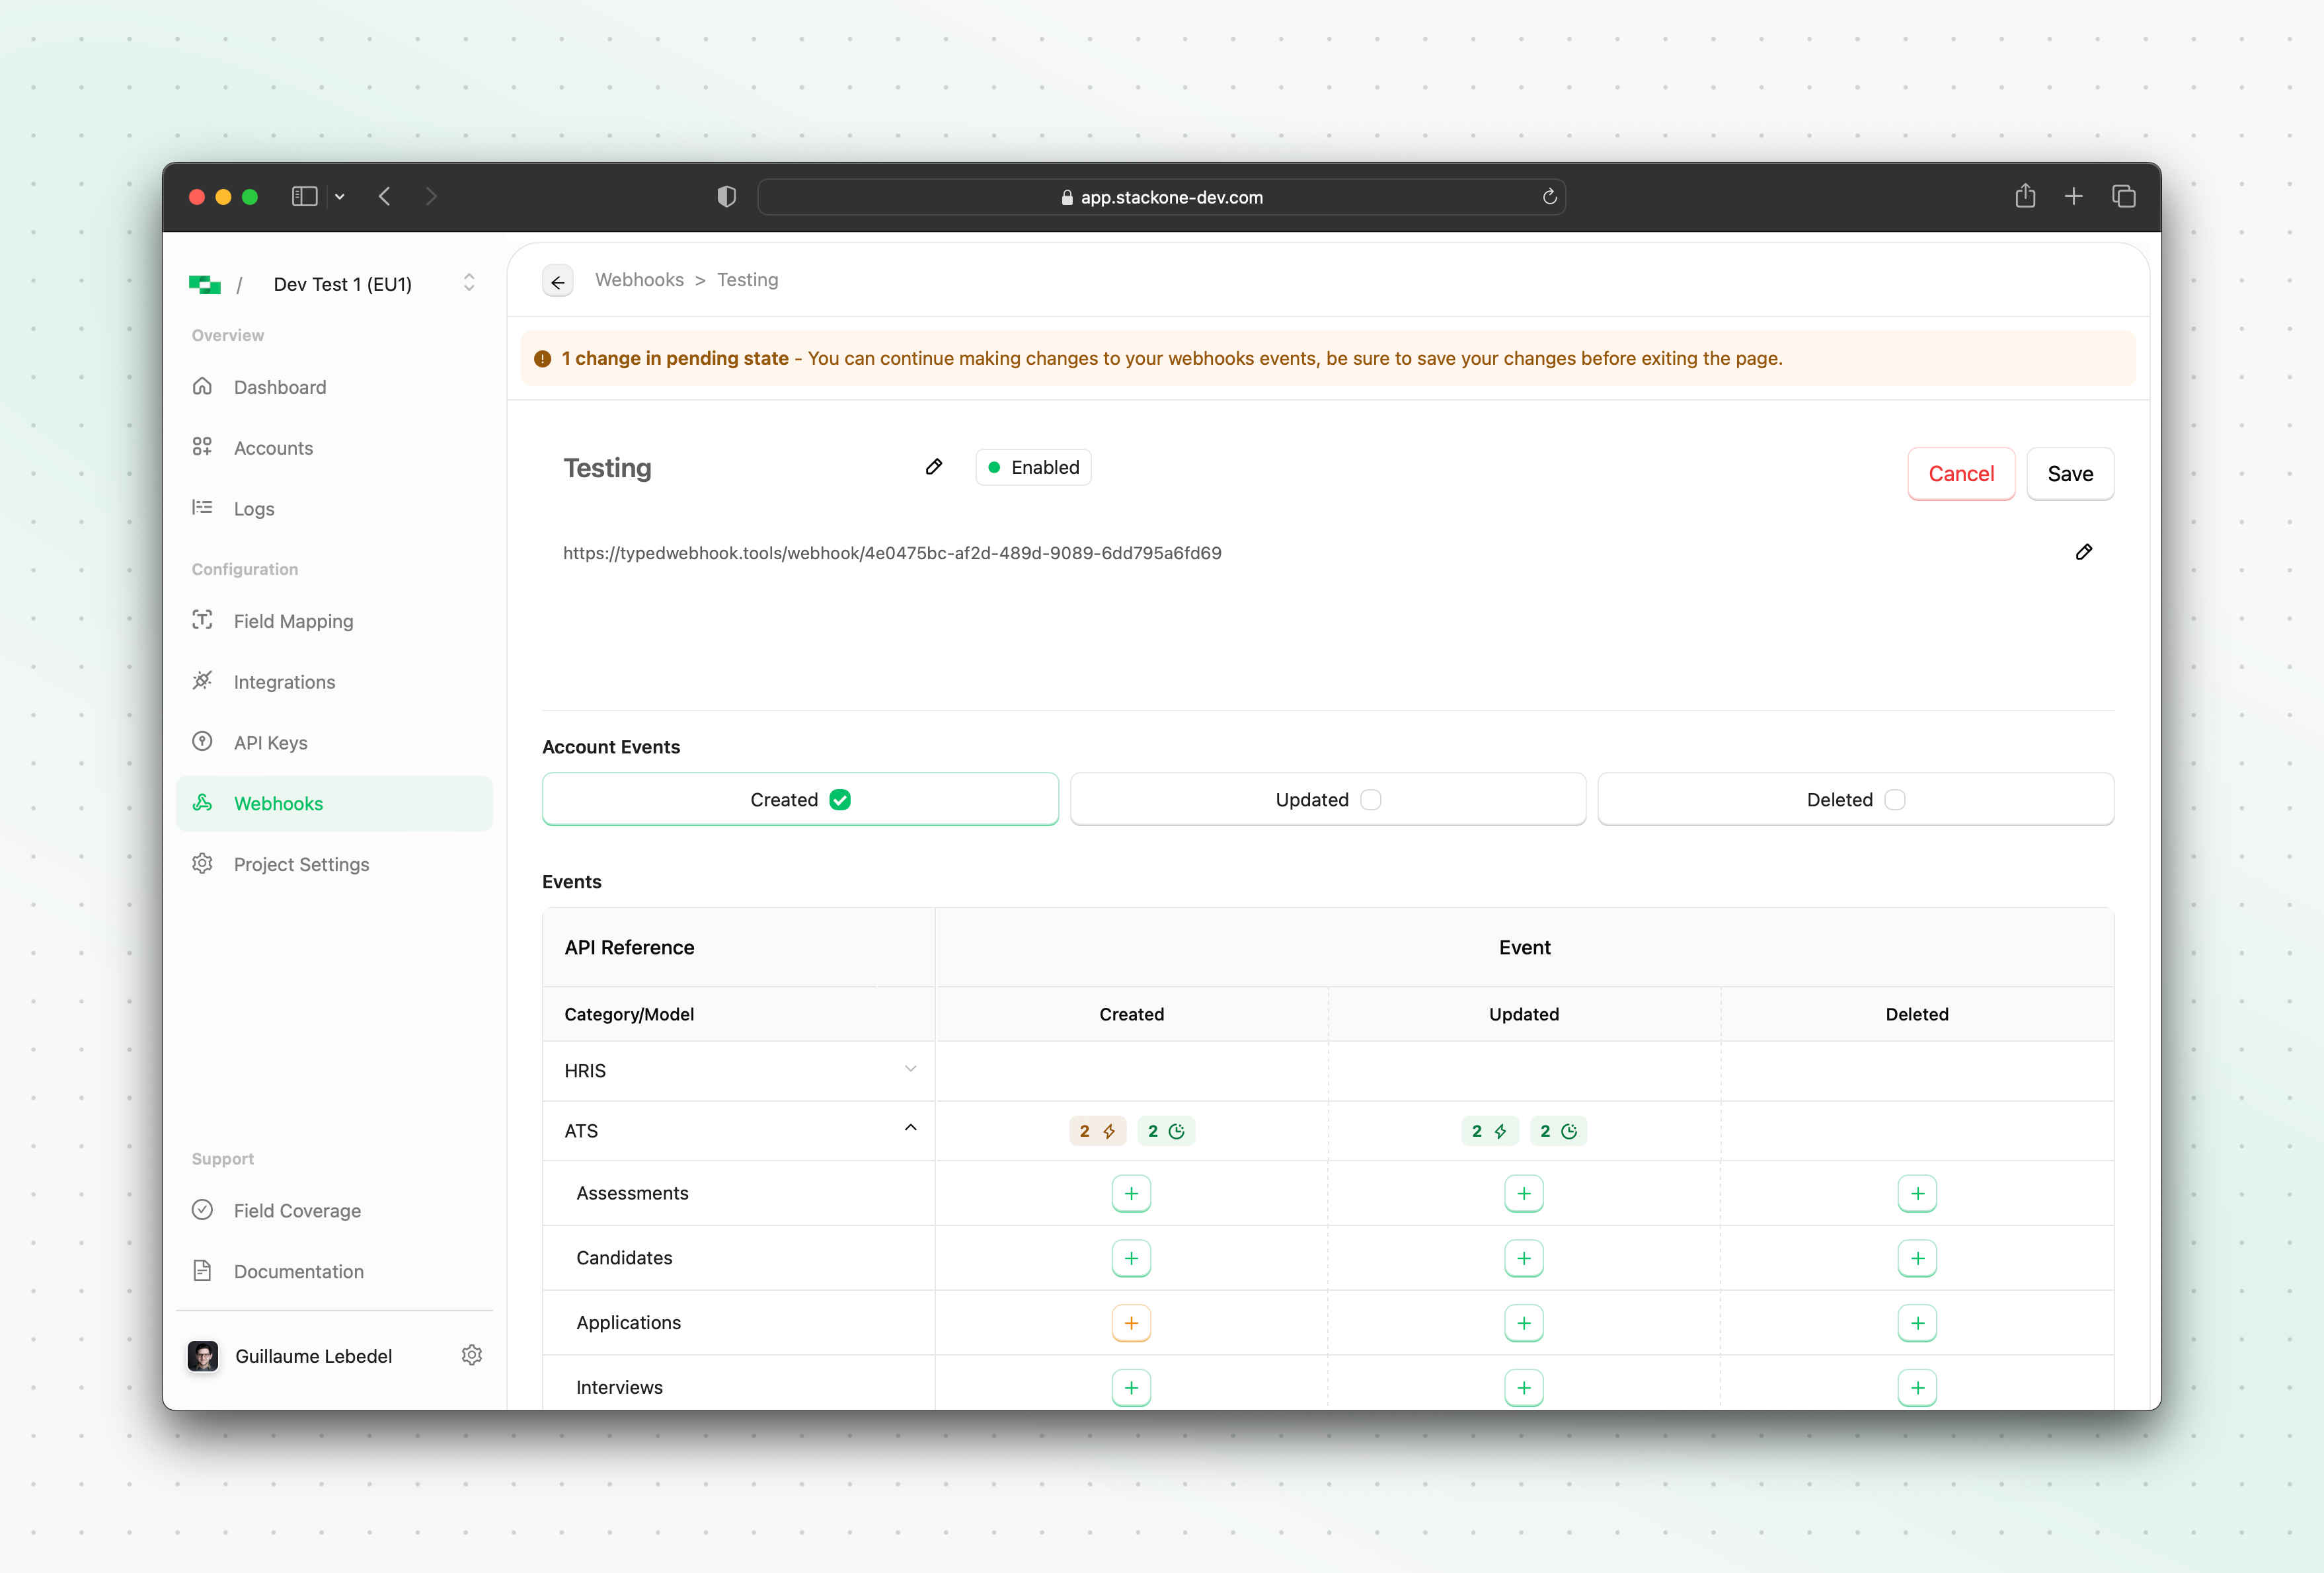This screenshot has width=2324, height=1573.
Task: Select Webhooks in the sidebar
Action: pos(334,803)
